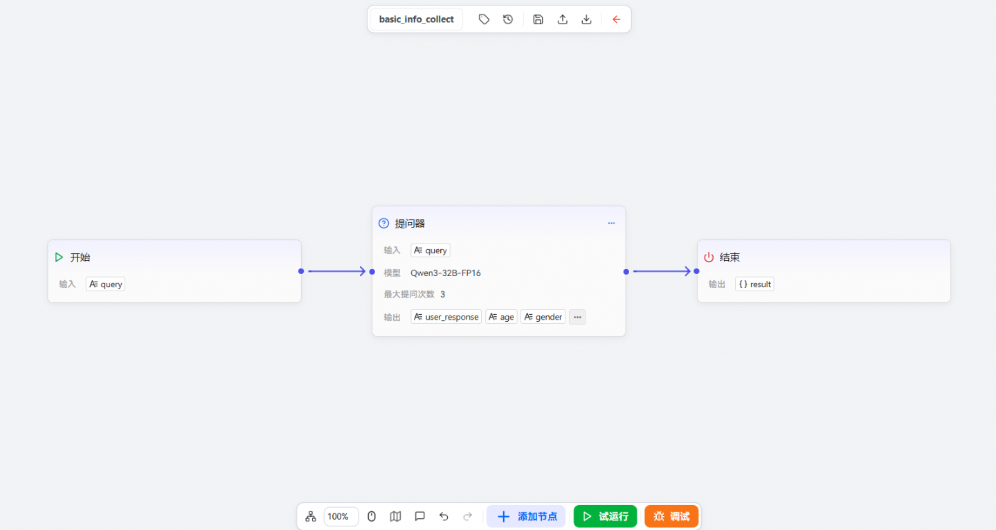Auto-arrange nodes with the hierarchy layout icon

pos(311,516)
